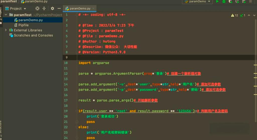This screenshot has width=257, height=140.
Task: Click fold end marker at line 21
Action: click(x=77, y=122)
